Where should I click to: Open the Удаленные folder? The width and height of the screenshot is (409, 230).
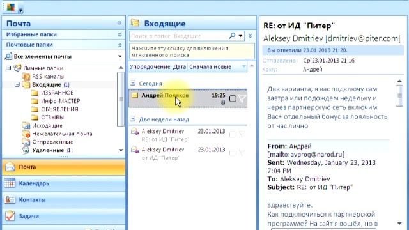pyautogui.click(x=48, y=150)
